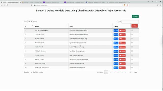This screenshot has height=91, width=163.
Task: Switch to the DataTables browser tab
Action: point(95,2)
